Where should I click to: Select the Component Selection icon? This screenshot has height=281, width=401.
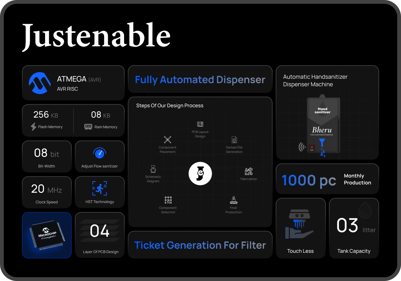pos(168,200)
